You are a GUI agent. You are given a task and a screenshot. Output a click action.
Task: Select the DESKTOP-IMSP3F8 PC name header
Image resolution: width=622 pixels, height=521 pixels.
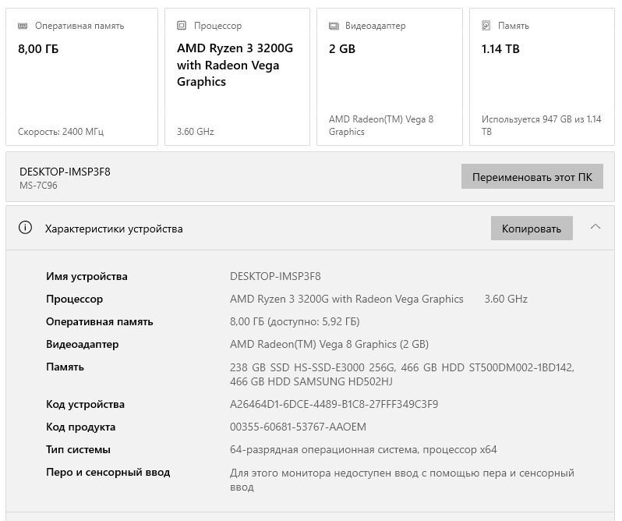click(x=65, y=172)
